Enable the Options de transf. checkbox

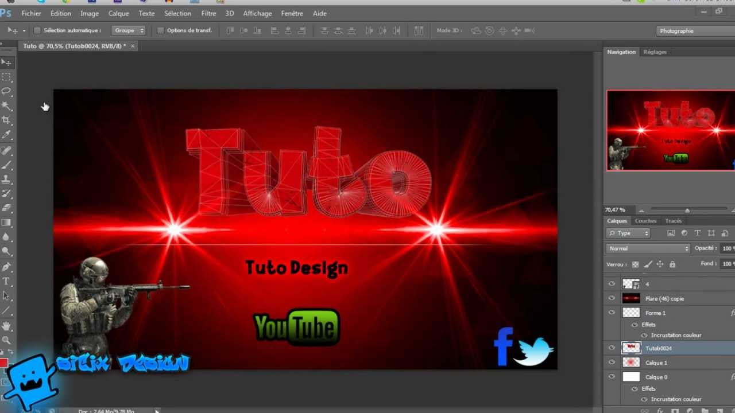[x=161, y=30]
